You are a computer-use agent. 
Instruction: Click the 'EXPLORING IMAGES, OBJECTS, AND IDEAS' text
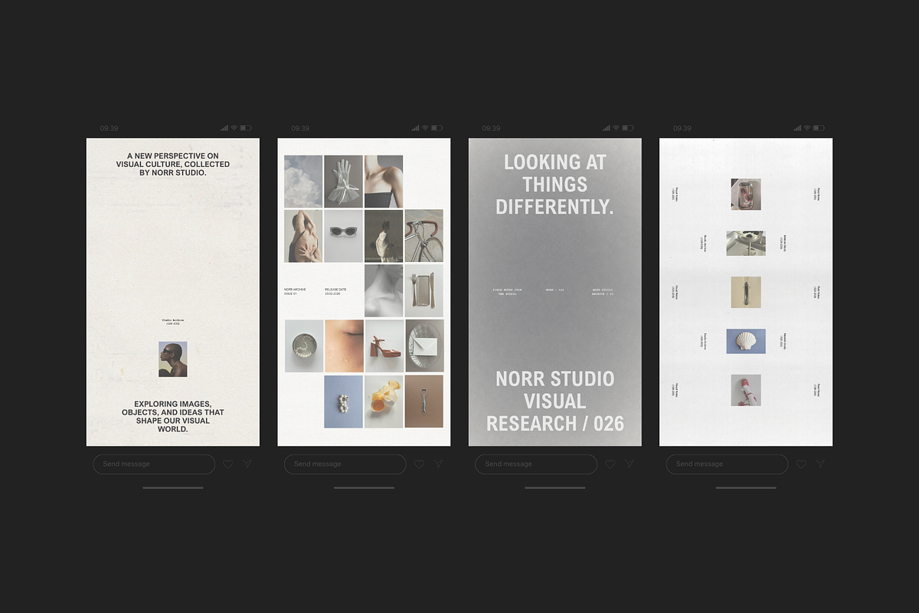pos(173,416)
